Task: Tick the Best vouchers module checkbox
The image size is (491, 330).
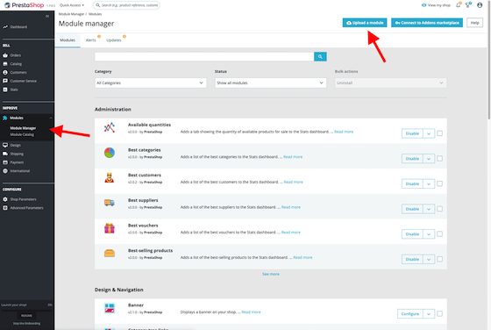Action: click(439, 234)
